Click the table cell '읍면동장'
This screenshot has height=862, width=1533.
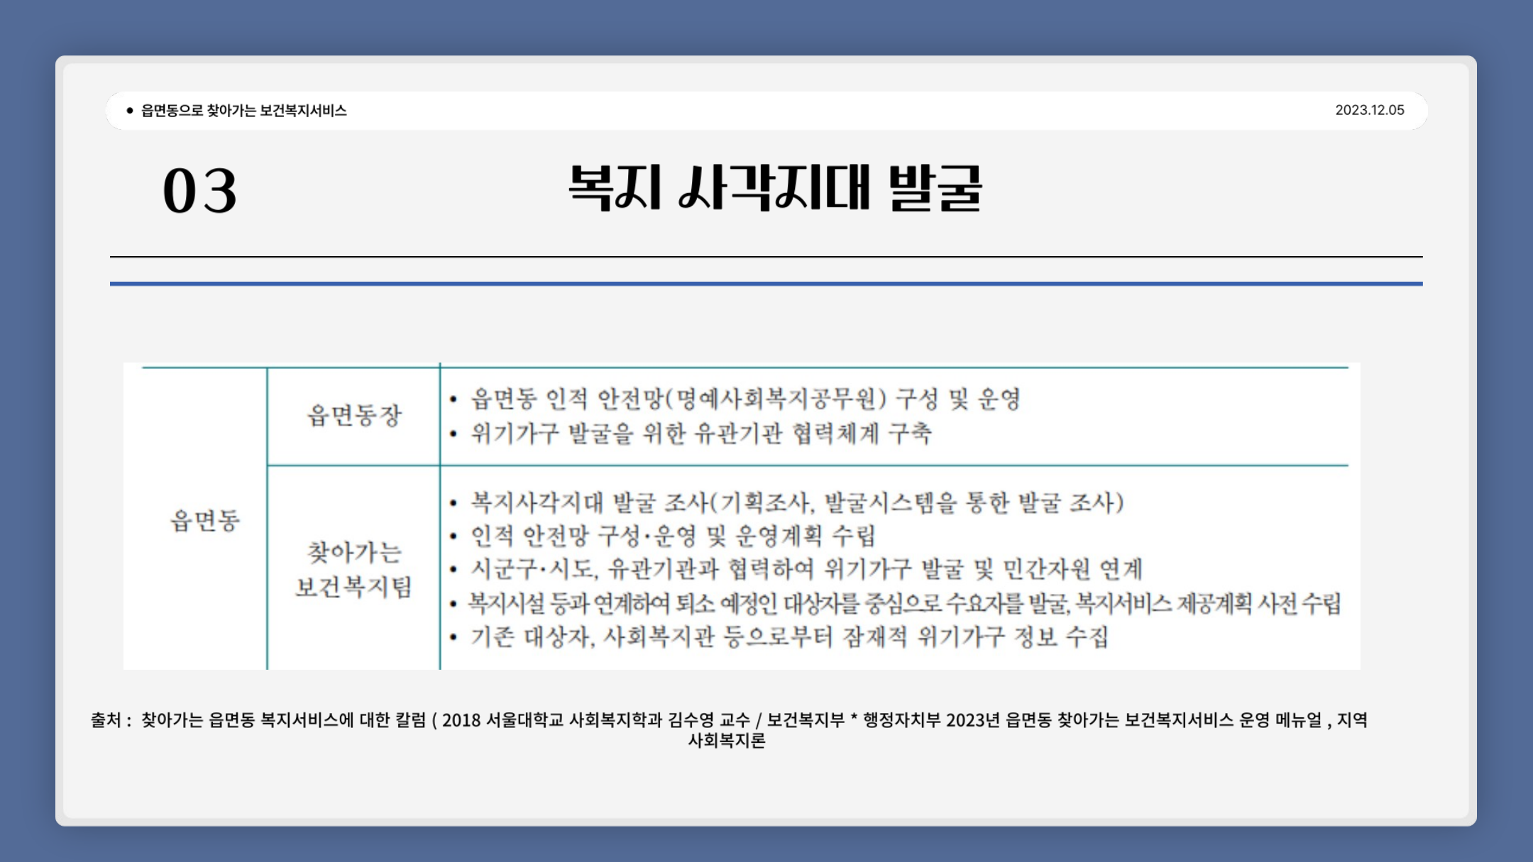coord(354,415)
